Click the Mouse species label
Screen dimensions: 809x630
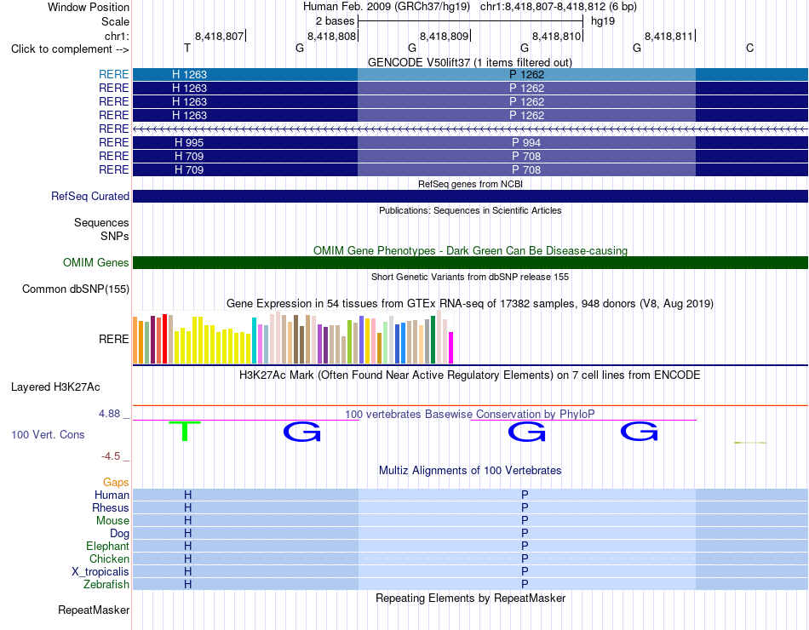click(x=112, y=521)
